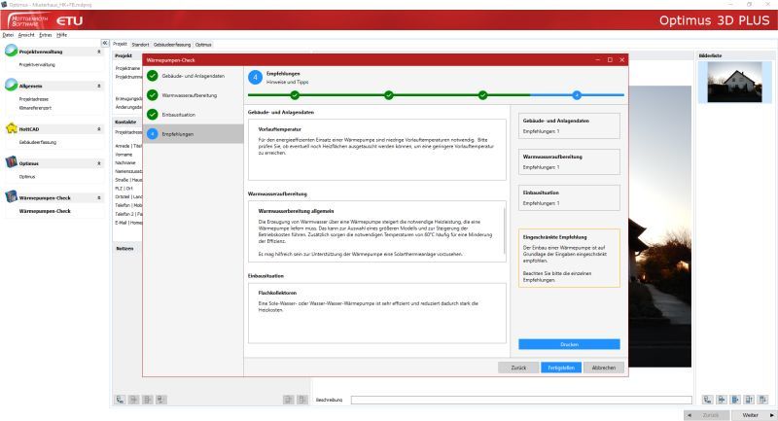This screenshot has height=421, width=778.
Task: Switch to the Gebäudeerfassung tab
Action: [172, 45]
